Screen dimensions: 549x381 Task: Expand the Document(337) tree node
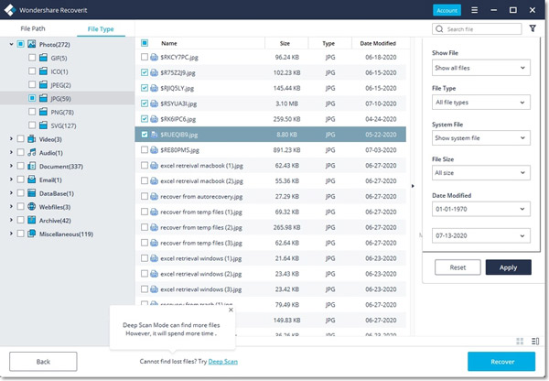[x=10, y=166]
